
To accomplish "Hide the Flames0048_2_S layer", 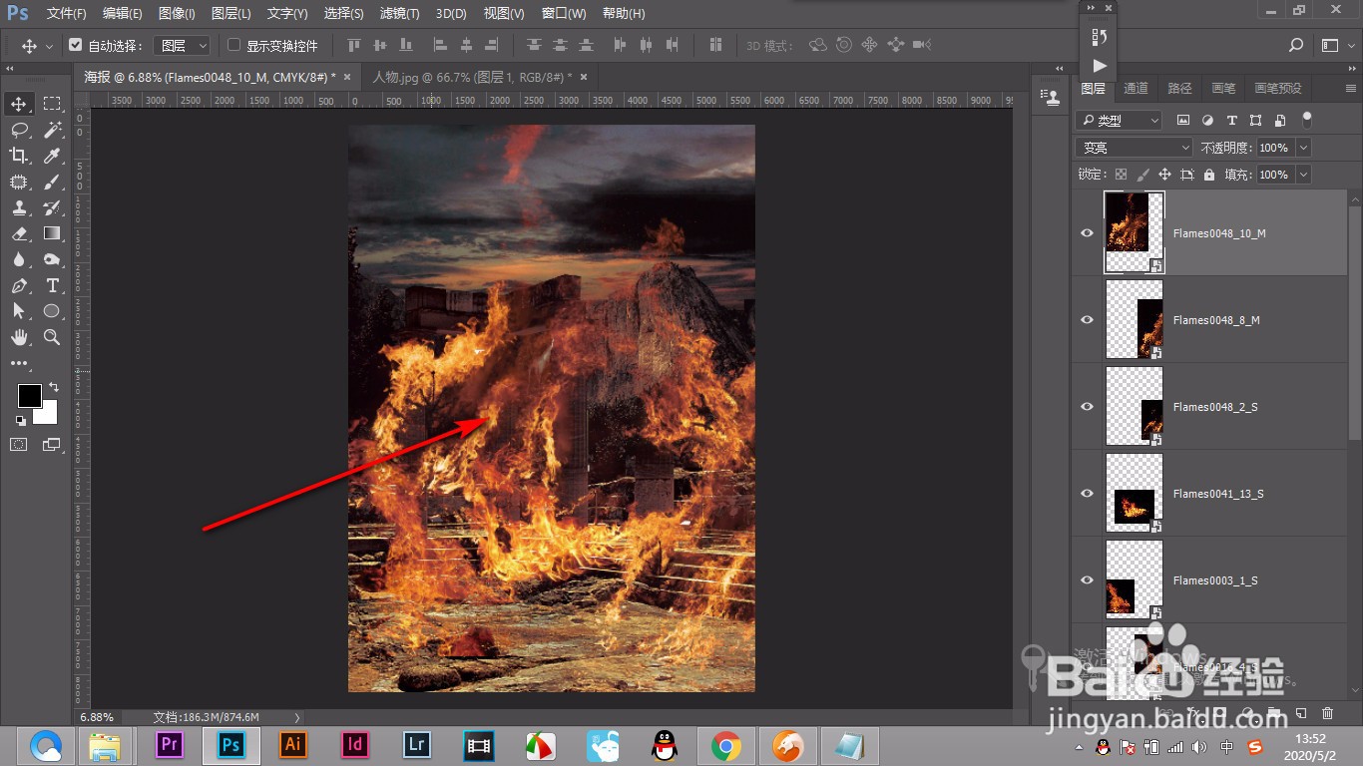I will tap(1088, 407).
